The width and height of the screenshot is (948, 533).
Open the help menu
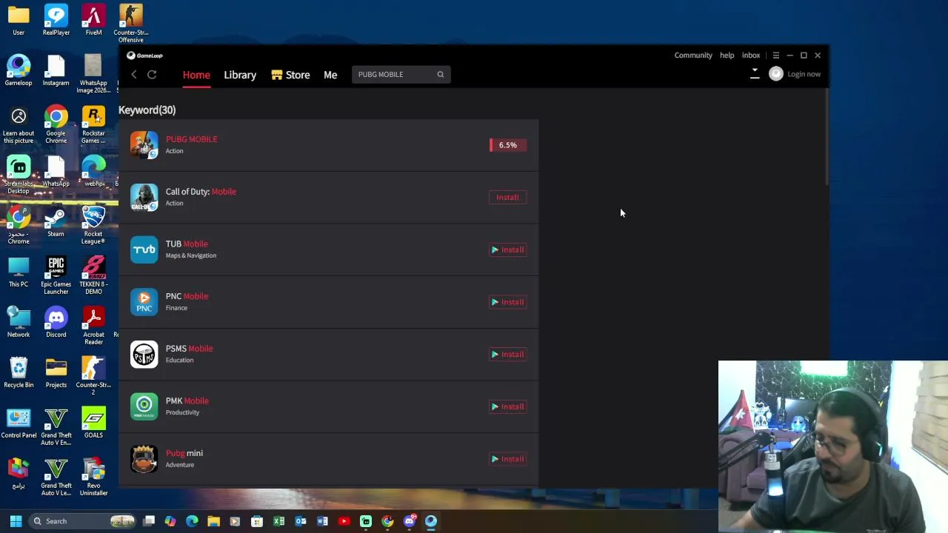pos(727,56)
